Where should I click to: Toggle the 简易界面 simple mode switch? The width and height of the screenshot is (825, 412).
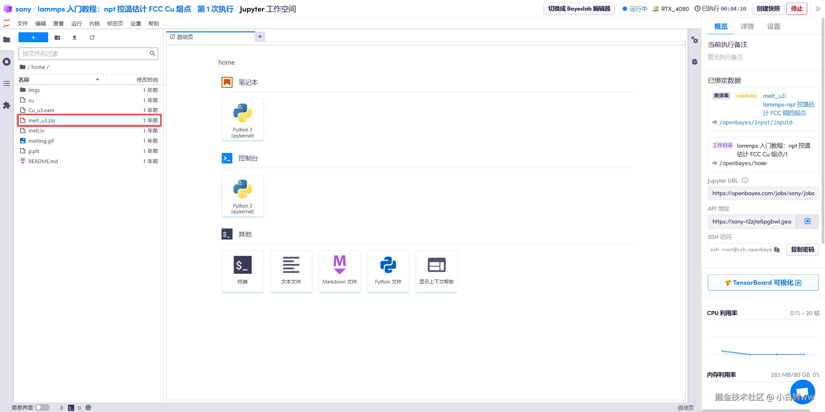click(x=42, y=407)
